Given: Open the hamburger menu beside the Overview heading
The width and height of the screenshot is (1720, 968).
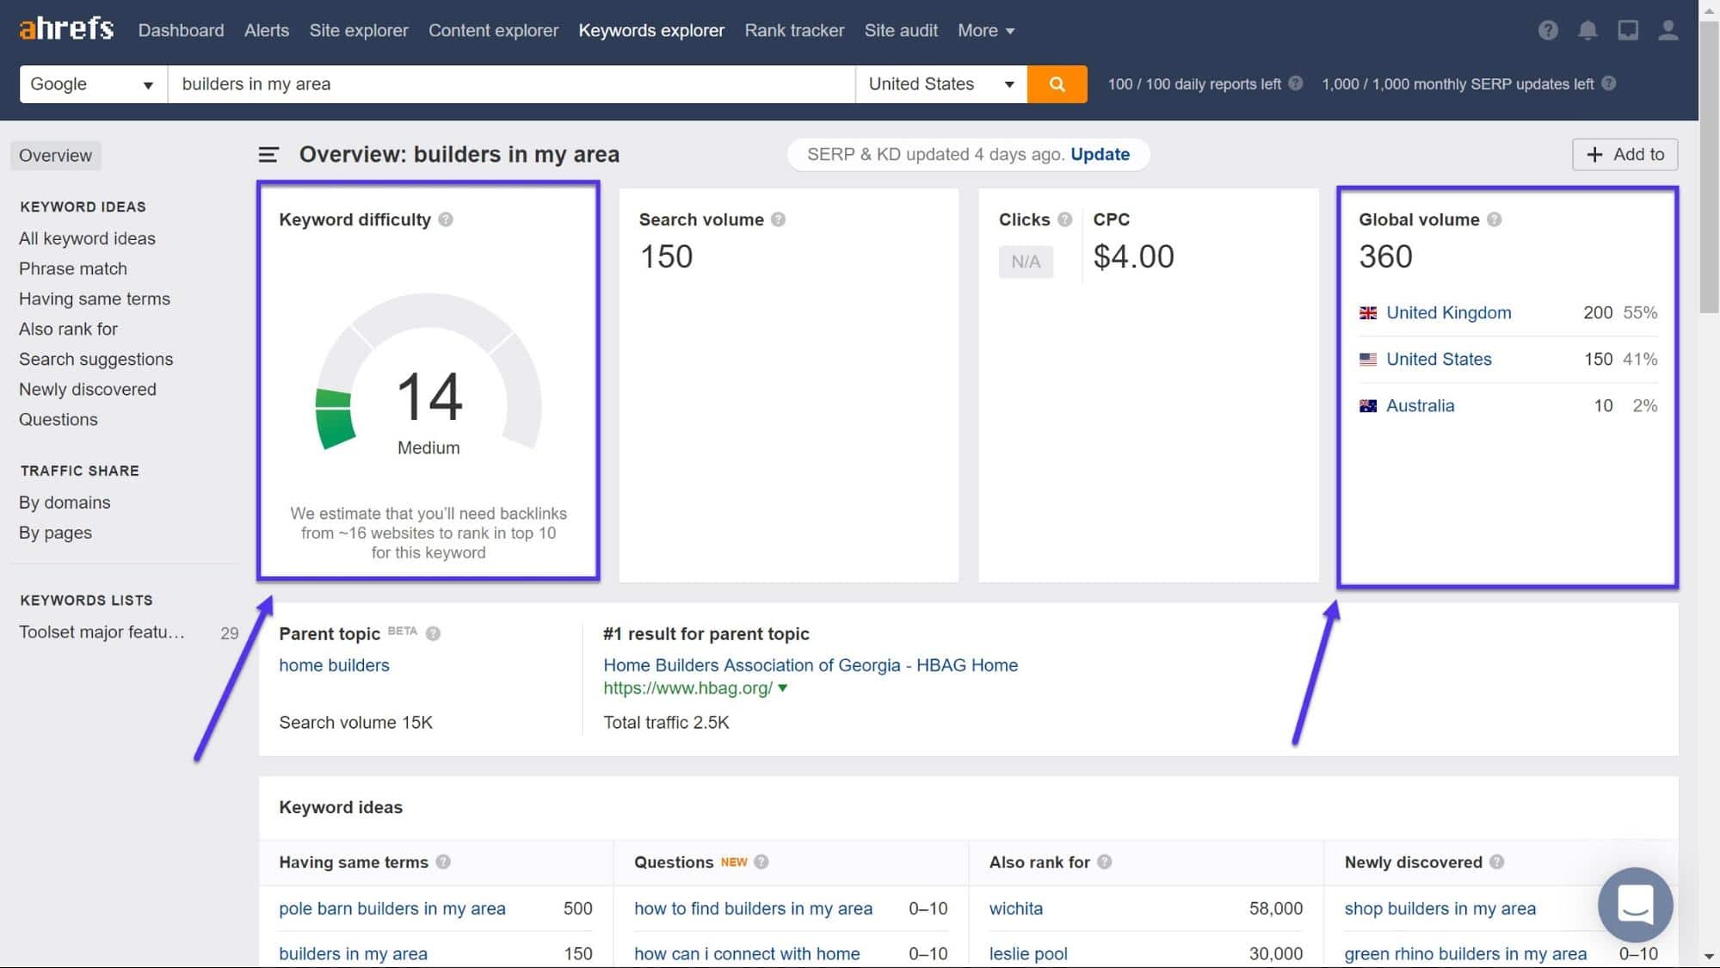Looking at the screenshot, I should tap(268, 155).
